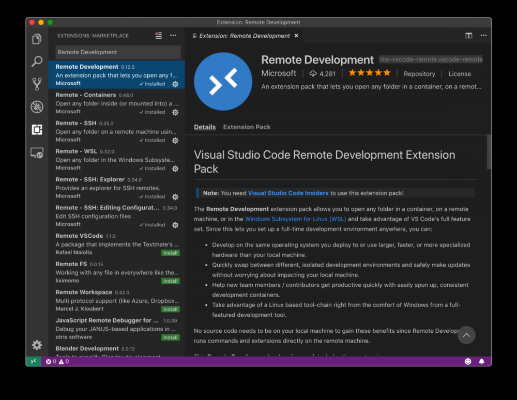Open the Extensions sidebar more actions menu
Image resolution: width=517 pixels, height=400 pixels.
click(173, 36)
